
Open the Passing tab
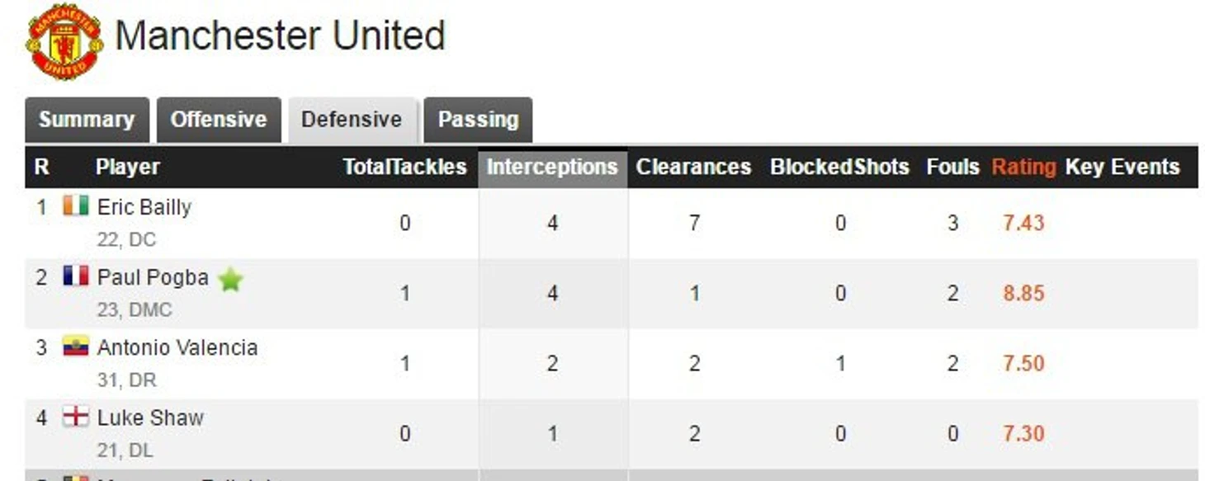tap(478, 120)
